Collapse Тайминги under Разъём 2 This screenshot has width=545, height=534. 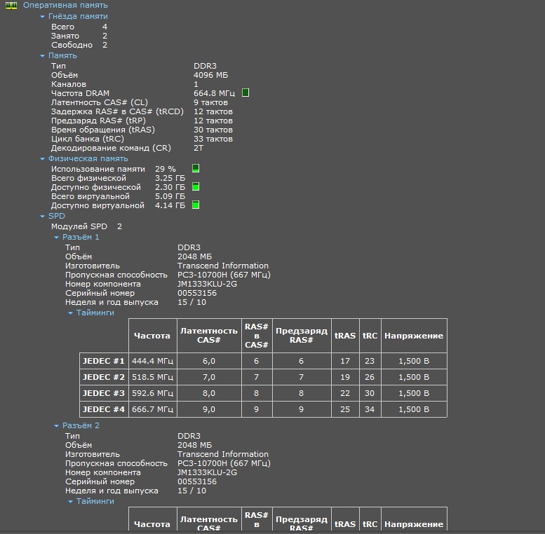(70, 502)
